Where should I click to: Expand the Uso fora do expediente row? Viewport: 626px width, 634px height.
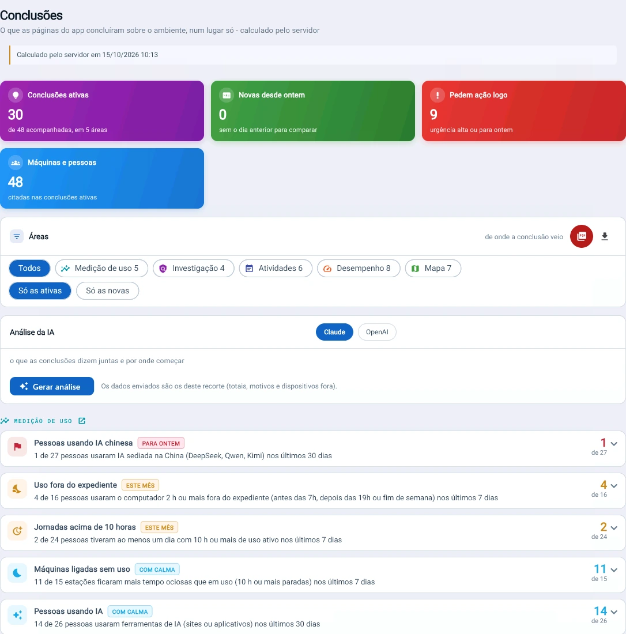click(614, 486)
